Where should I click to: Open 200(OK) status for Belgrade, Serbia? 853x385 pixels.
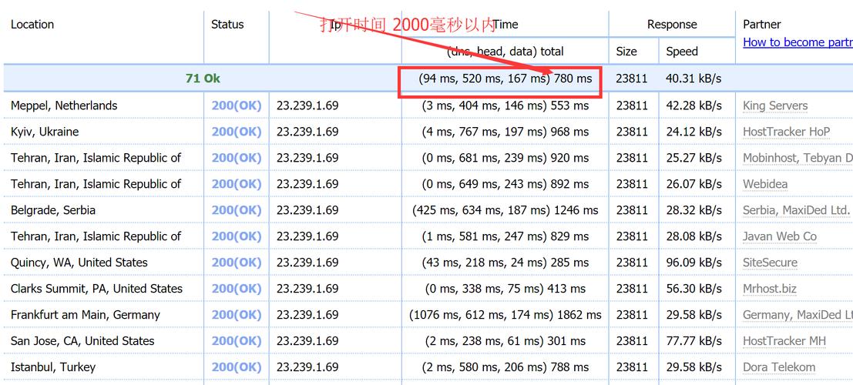(x=237, y=210)
